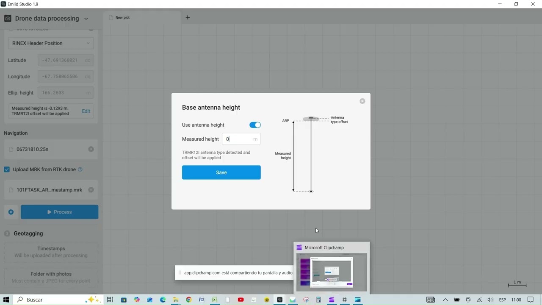Open File Explorer from the taskbar
Image resolution: width=542 pixels, height=305 pixels.
pos(176,299)
